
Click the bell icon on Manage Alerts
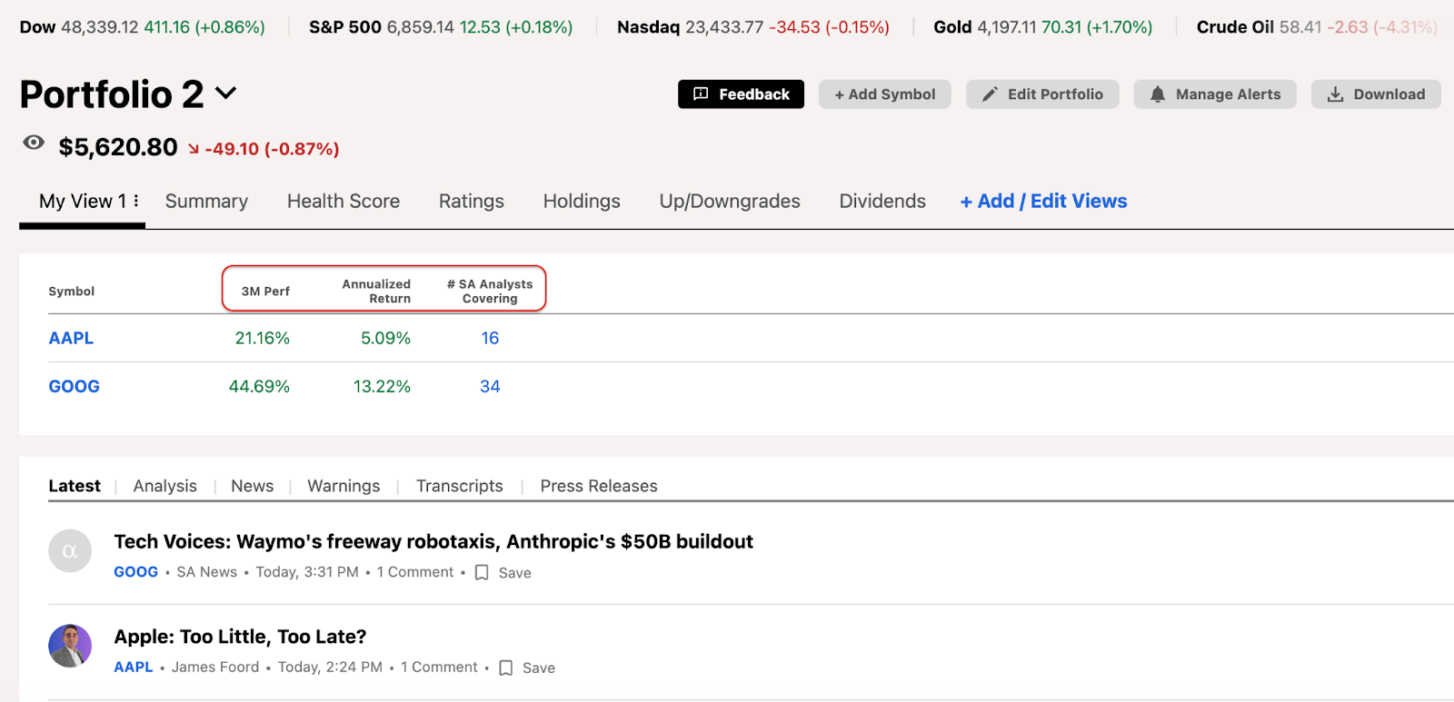tap(1157, 94)
